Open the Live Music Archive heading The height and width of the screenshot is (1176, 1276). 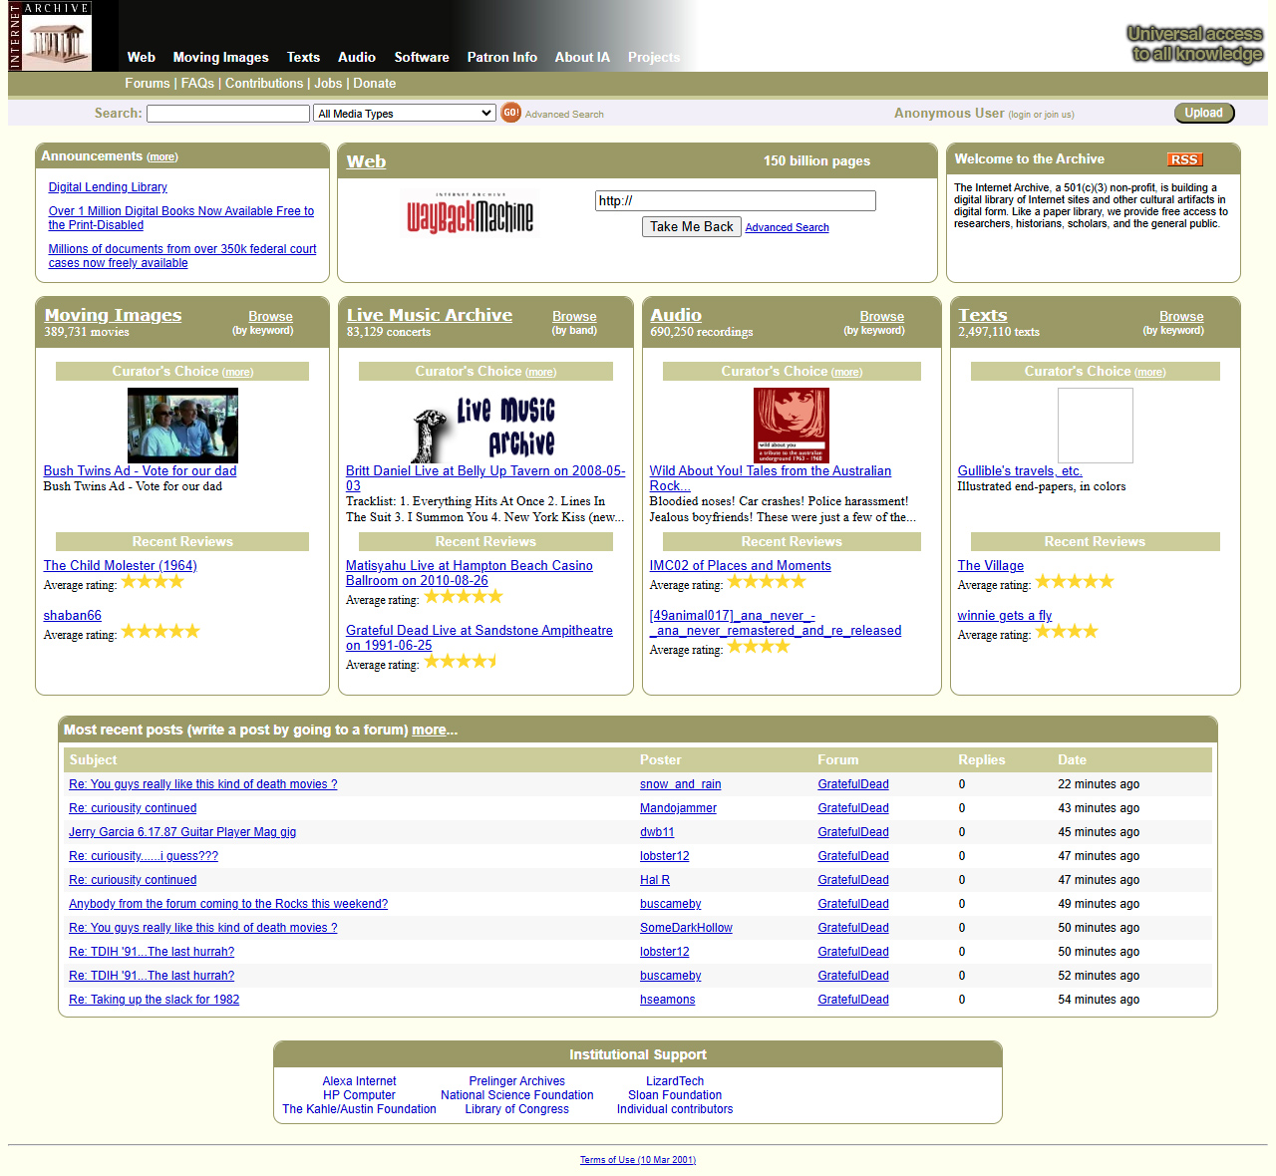pos(429,315)
